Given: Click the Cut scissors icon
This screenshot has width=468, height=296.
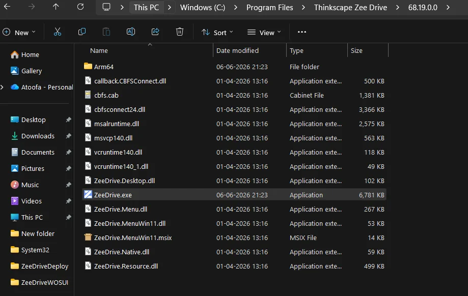Looking at the screenshot, I should tap(58, 32).
